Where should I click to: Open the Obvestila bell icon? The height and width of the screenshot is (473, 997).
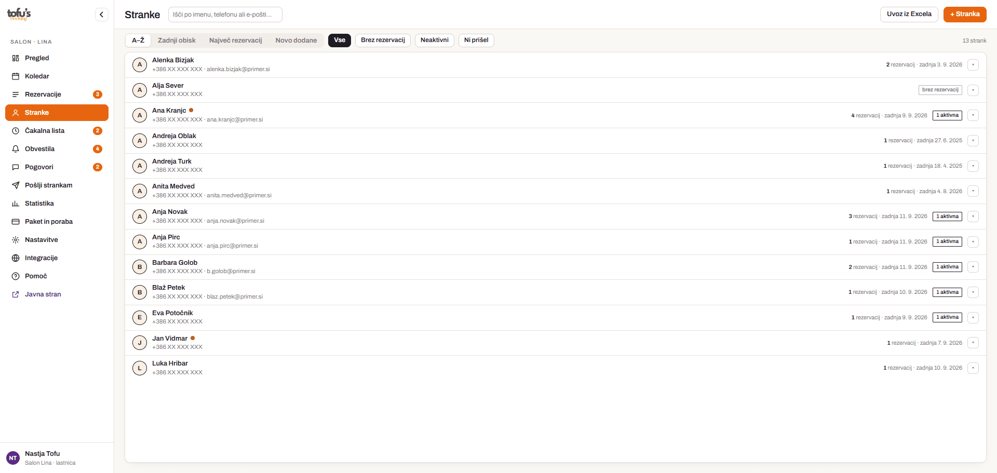[16, 149]
